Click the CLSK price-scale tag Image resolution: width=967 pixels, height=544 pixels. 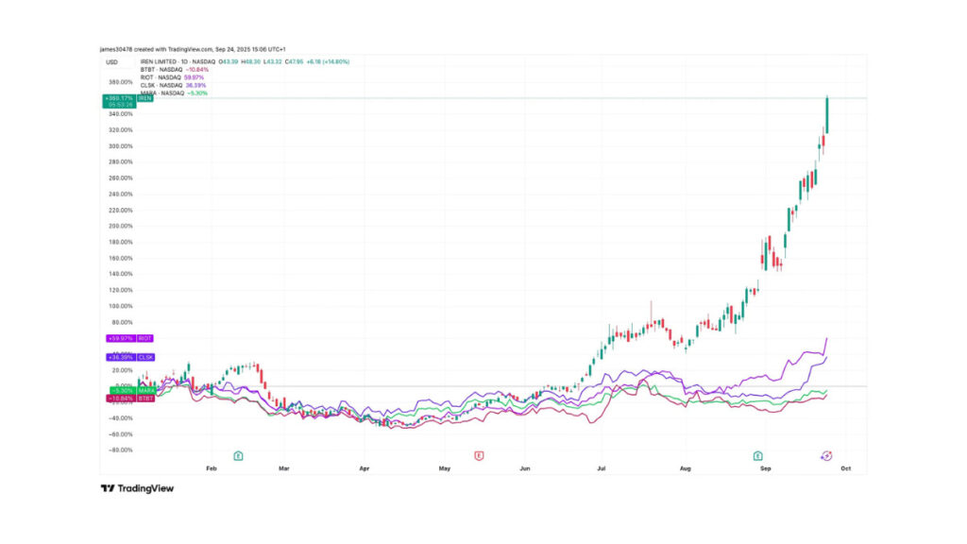point(131,357)
